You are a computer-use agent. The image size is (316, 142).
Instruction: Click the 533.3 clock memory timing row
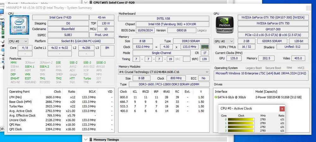[164, 106]
